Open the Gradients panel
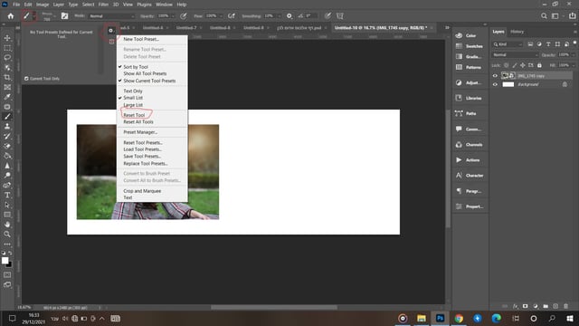The image size is (579, 326). [469, 56]
